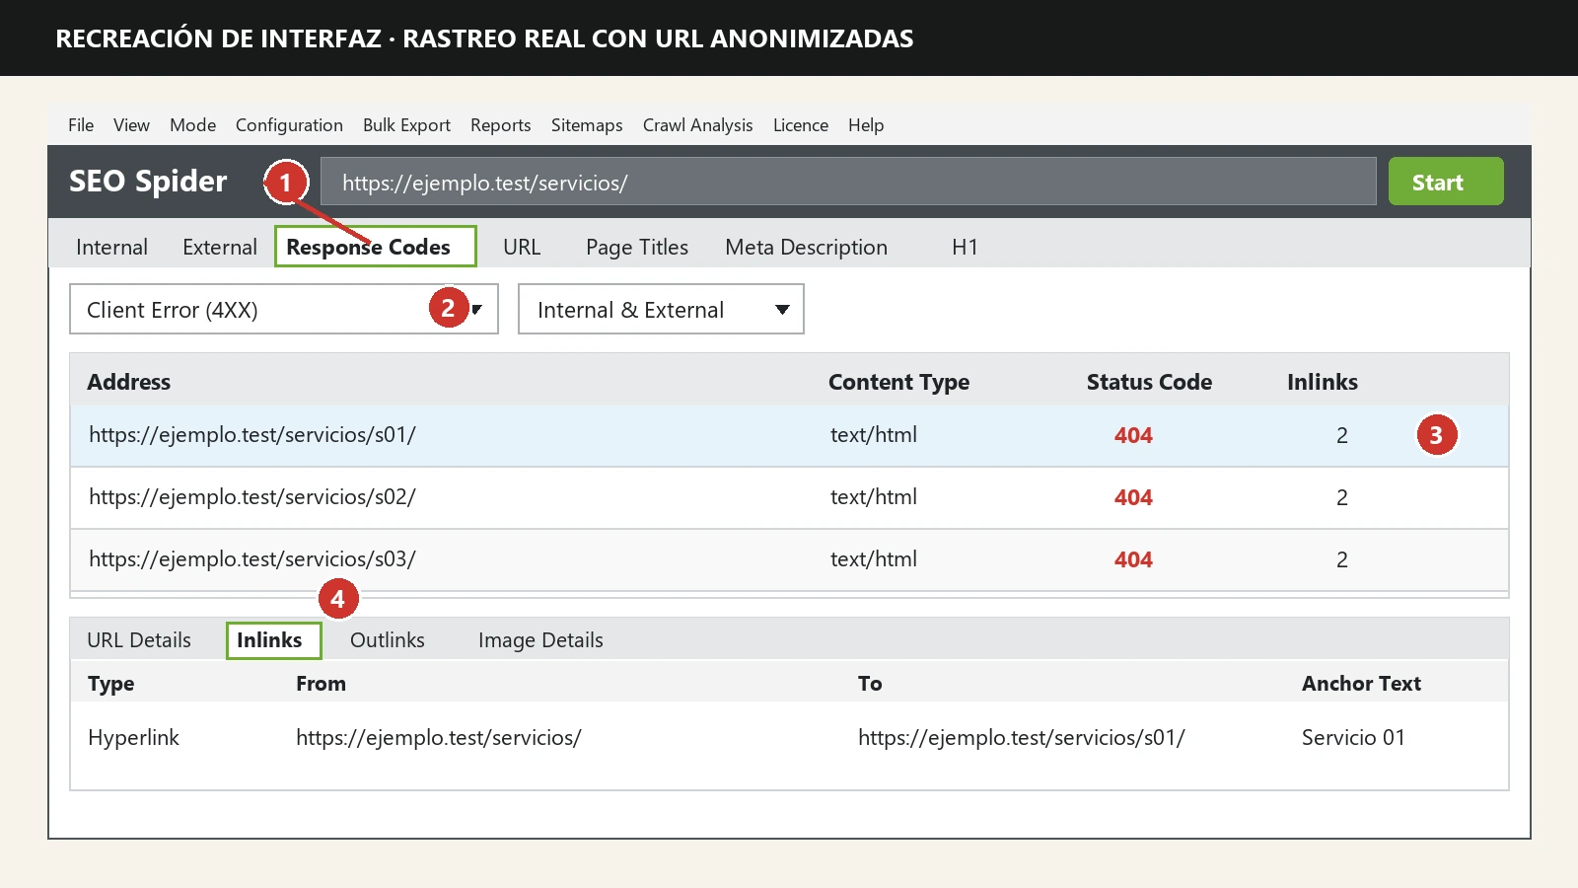Click the To URL ending servicios/s01/ in the inlinks table
The height and width of the screenshot is (888, 1578).
point(1021,738)
